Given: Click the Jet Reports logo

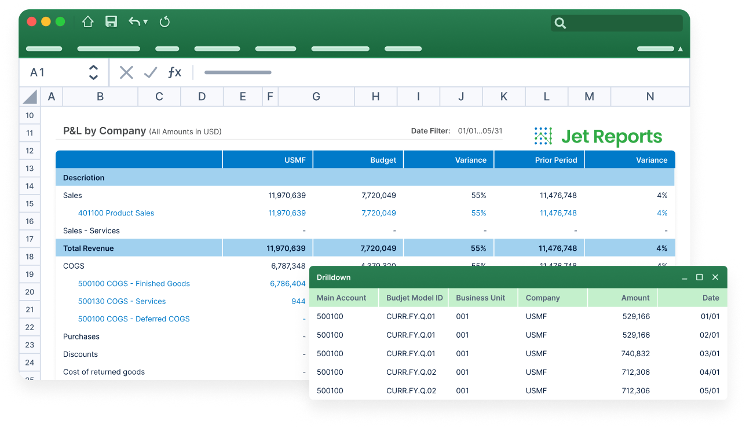Looking at the screenshot, I should pos(598,137).
